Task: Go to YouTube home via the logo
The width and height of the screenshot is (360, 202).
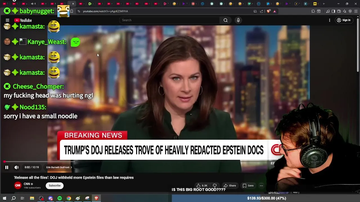Action: 23,20
